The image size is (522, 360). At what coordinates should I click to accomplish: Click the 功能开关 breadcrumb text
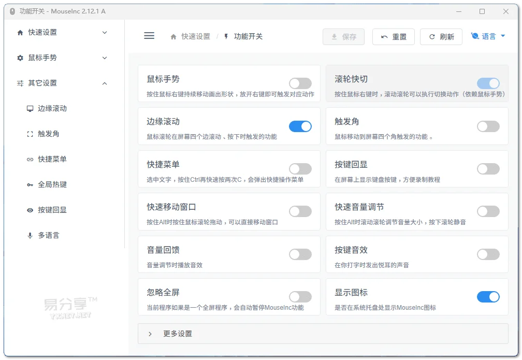[x=249, y=36]
